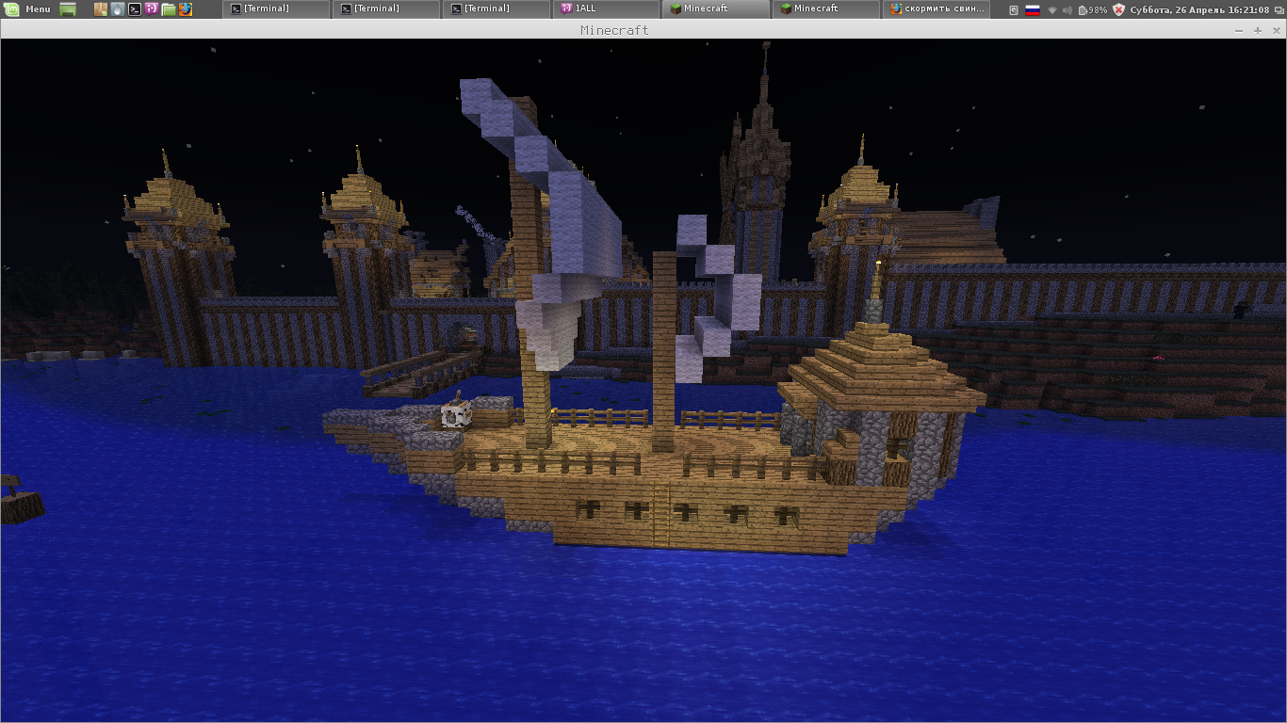
Task: Launch the purple Pidgin launcher beside the folder icon
Action: (152, 8)
